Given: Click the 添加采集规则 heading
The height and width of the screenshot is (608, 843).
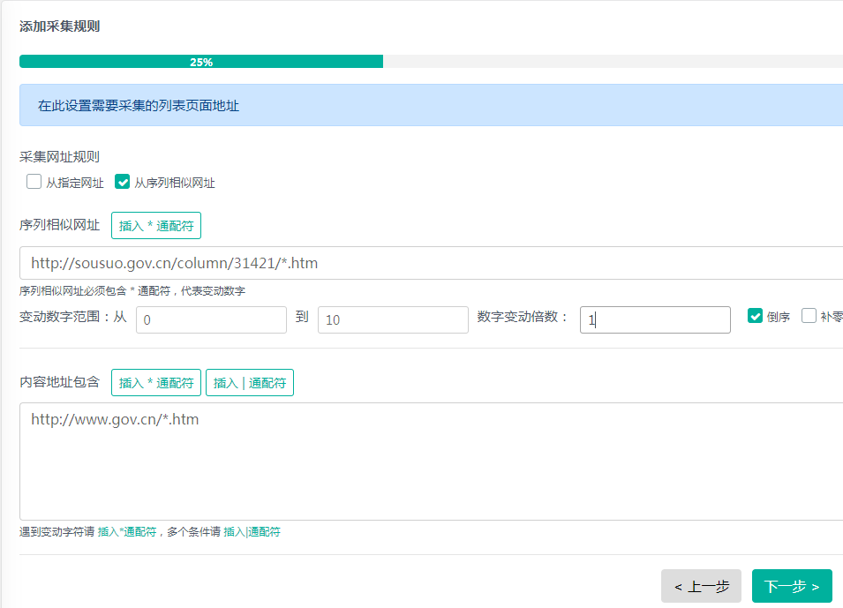Looking at the screenshot, I should click(x=59, y=26).
